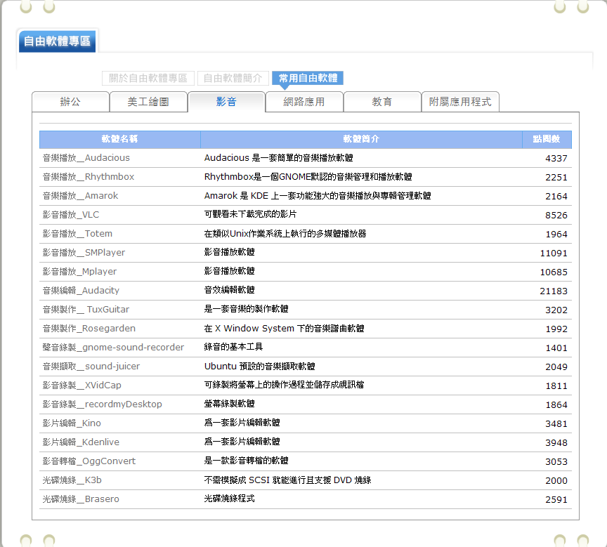Image resolution: width=607 pixels, height=547 pixels.
Task: Click the description 光碟燒錄程式
Action: point(230,499)
